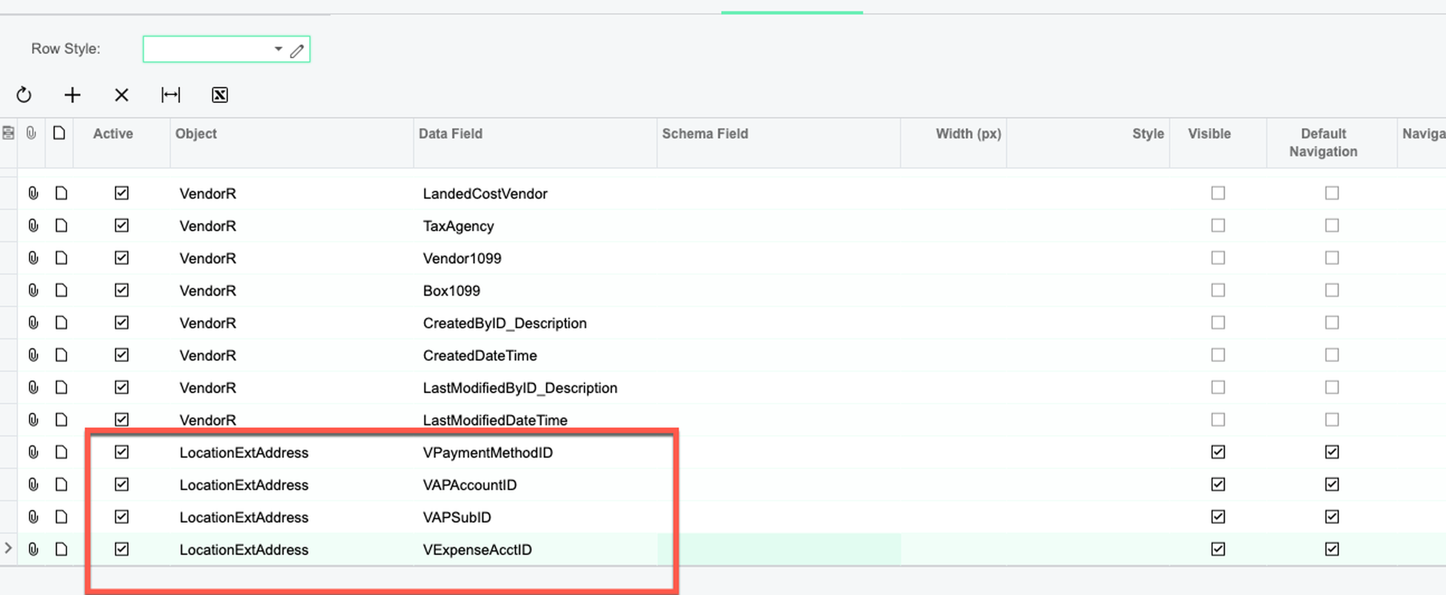Screen dimensions: 1446x595
Task: Click the pencil edit icon beside Row Style
Action: click(x=297, y=51)
